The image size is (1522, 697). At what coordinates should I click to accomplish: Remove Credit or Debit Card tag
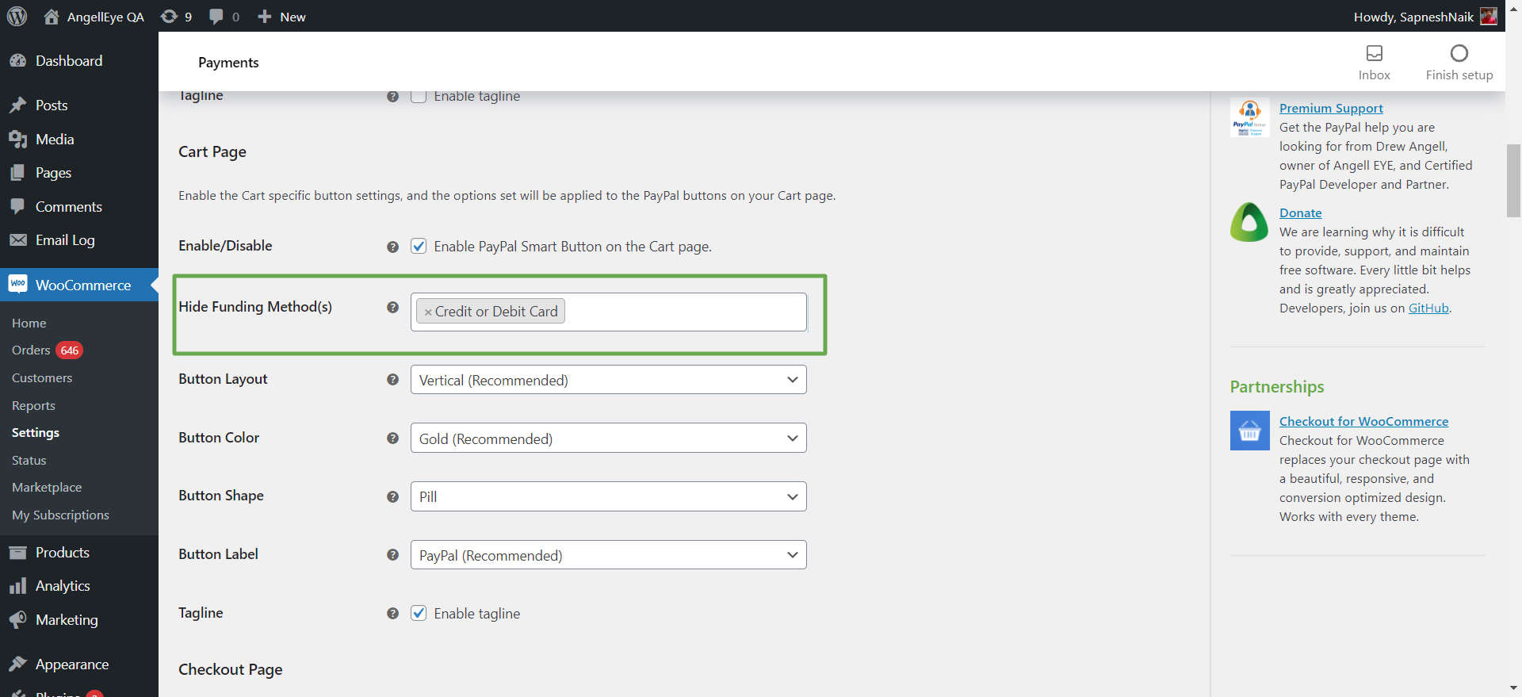(428, 312)
